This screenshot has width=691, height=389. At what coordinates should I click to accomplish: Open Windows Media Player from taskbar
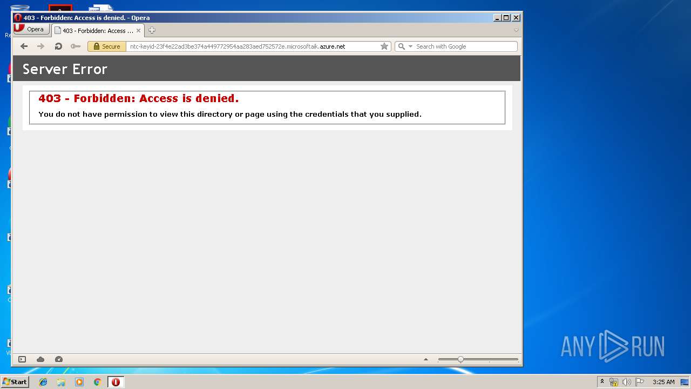coord(79,382)
